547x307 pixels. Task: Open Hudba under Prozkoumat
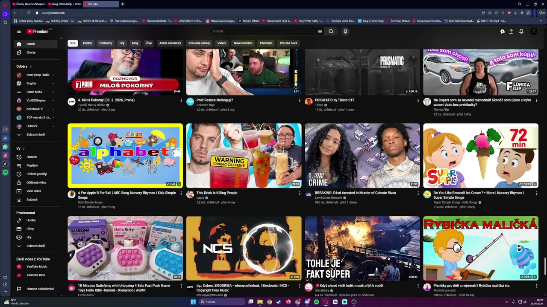click(36, 220)
